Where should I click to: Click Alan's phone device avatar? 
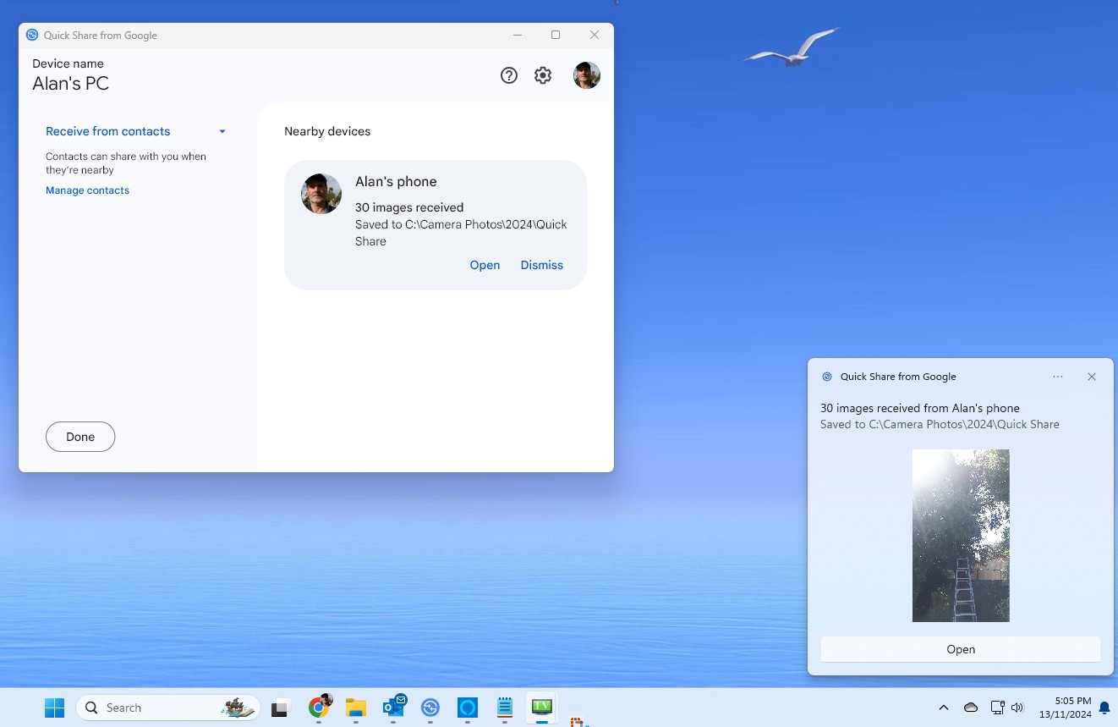pos(321,194)
